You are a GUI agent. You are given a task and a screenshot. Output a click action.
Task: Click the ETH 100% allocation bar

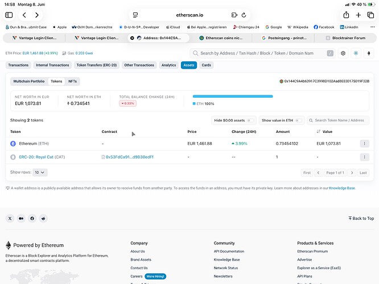click(x=233, y=96)
